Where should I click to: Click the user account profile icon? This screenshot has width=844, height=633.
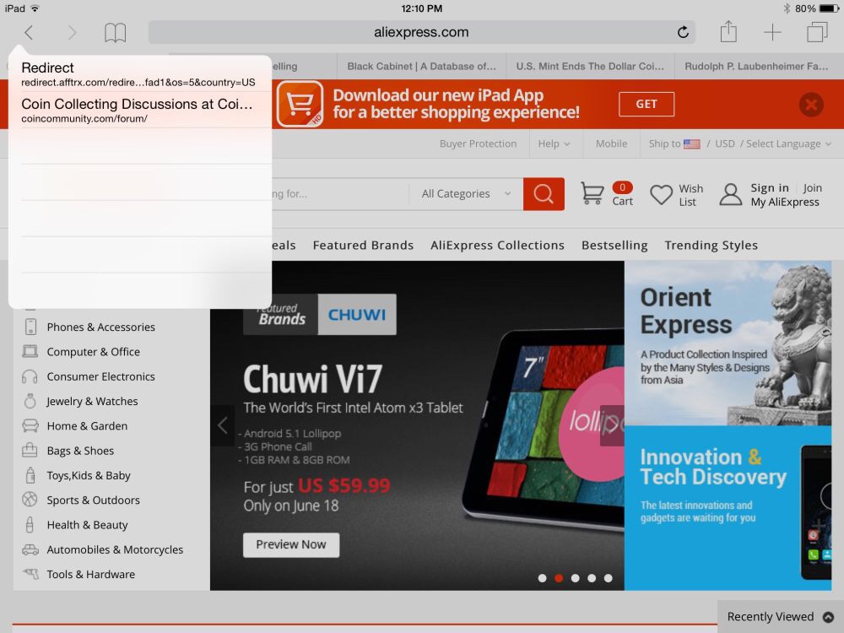coord(730,194)
